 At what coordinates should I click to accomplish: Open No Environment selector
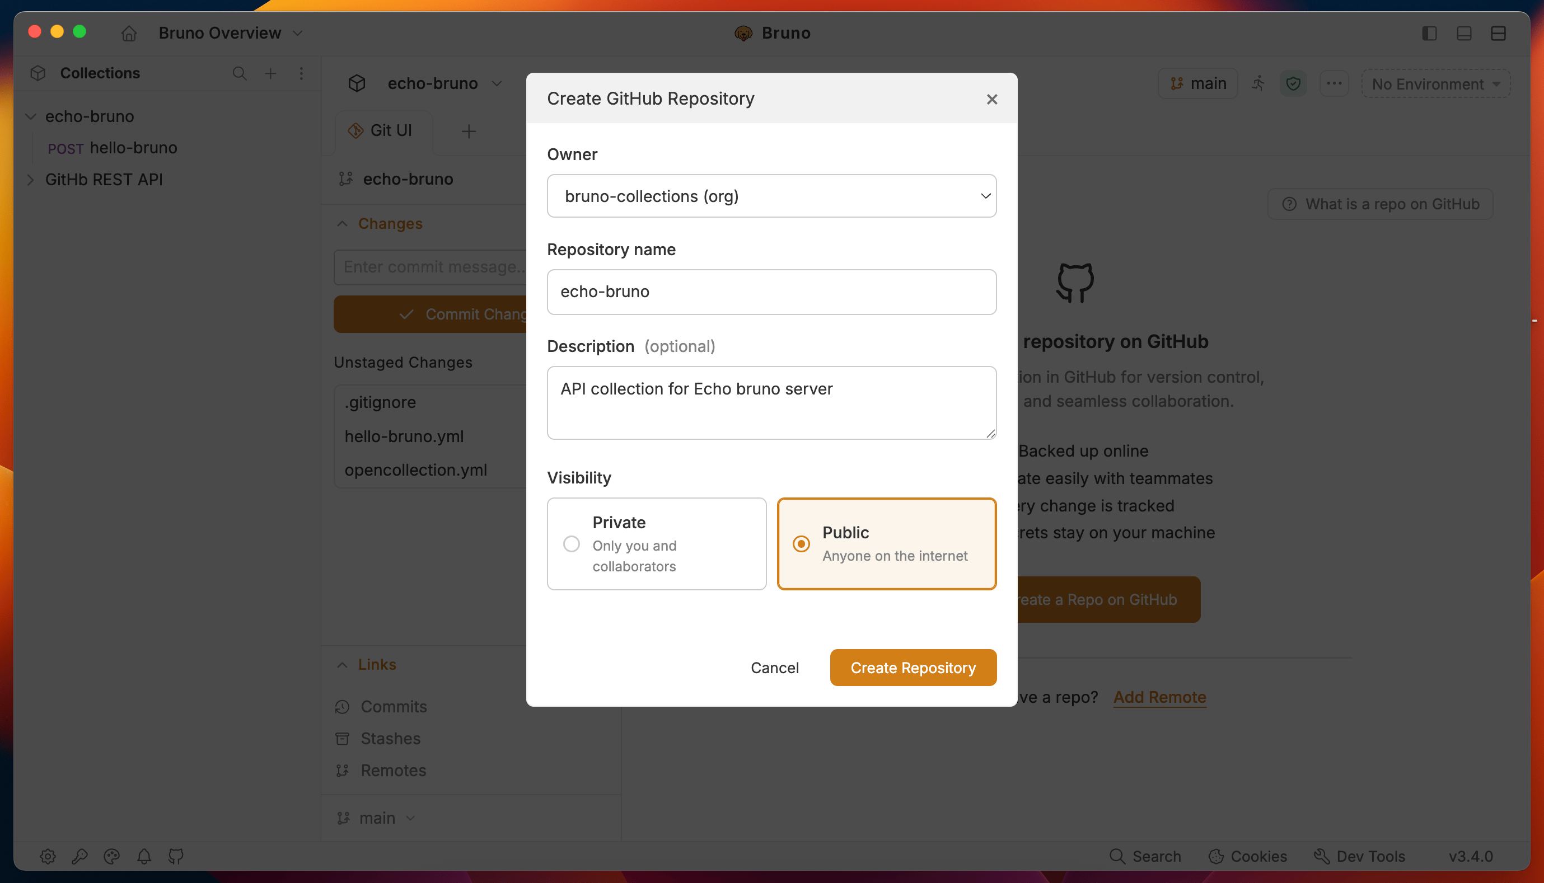pos(1436,84)
